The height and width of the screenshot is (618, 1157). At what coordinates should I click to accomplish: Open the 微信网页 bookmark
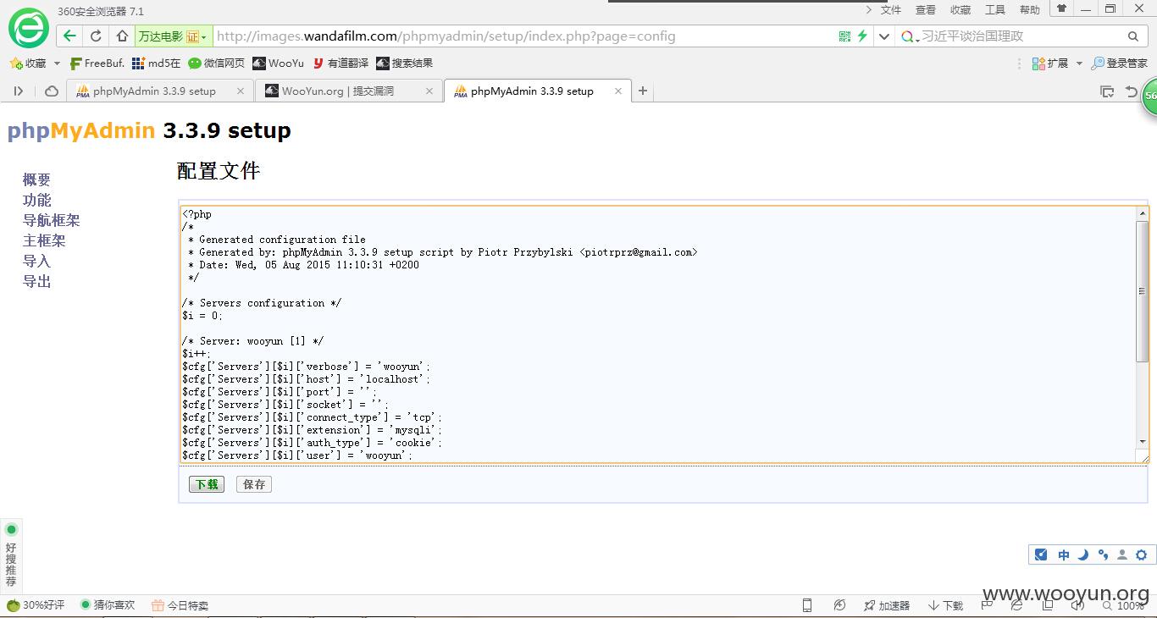217,63
